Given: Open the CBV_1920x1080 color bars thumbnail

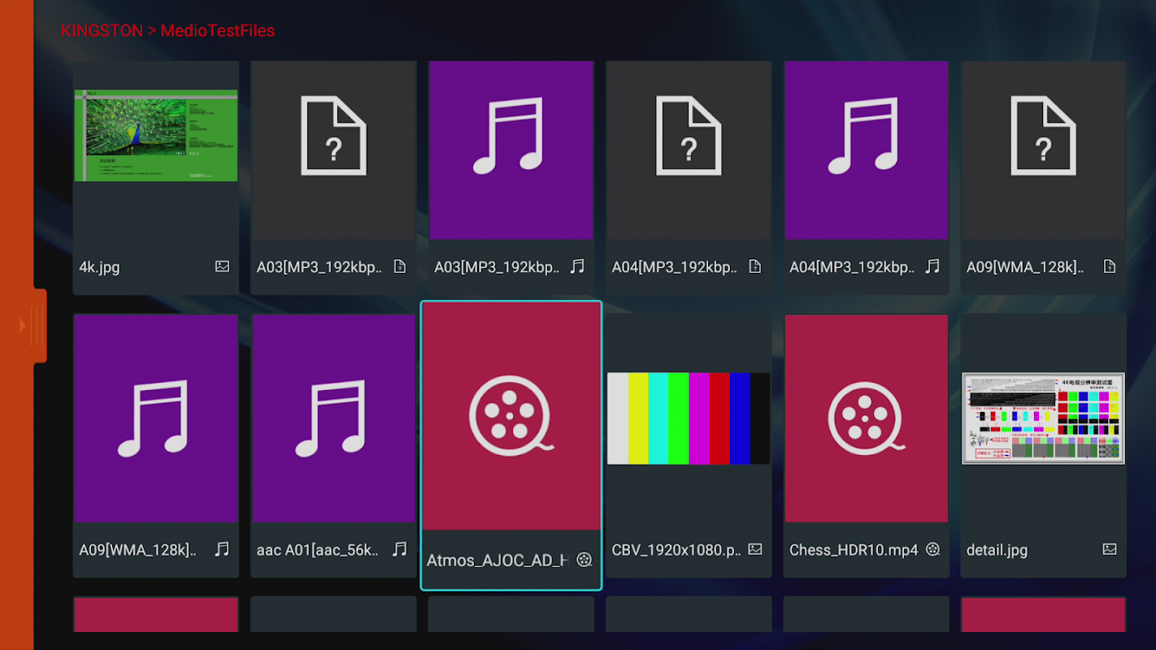Looking at the screenshot, I should pyautogui.click(x=689, y=418).
